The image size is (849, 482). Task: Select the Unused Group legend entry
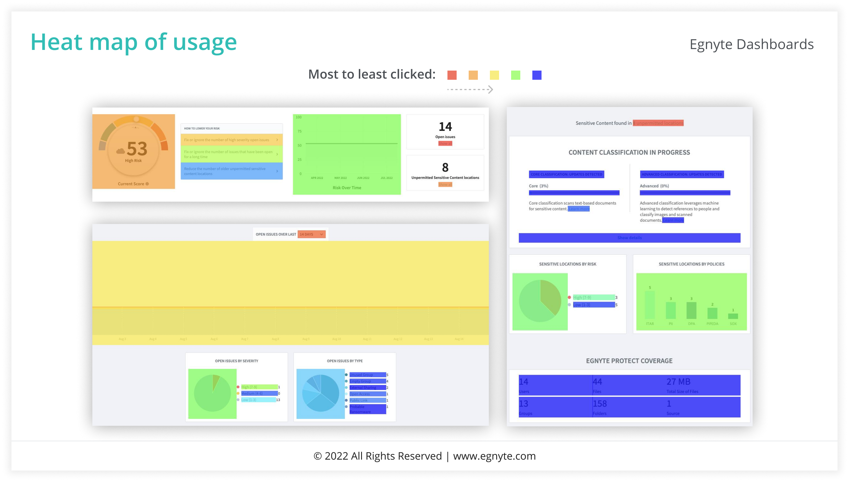coord(368,375)
